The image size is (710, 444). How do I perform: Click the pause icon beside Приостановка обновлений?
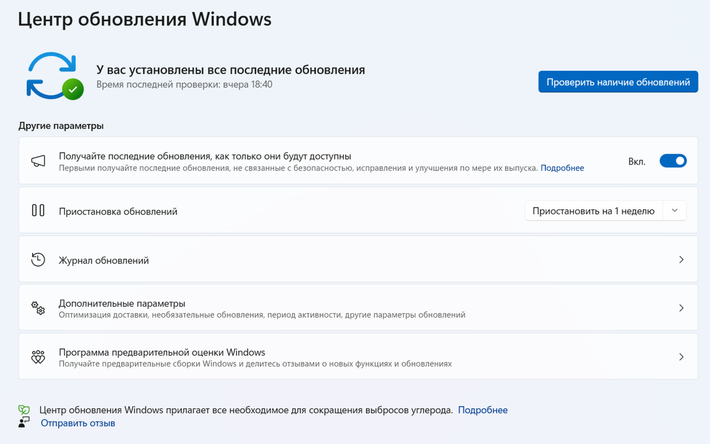click(38, 210)
